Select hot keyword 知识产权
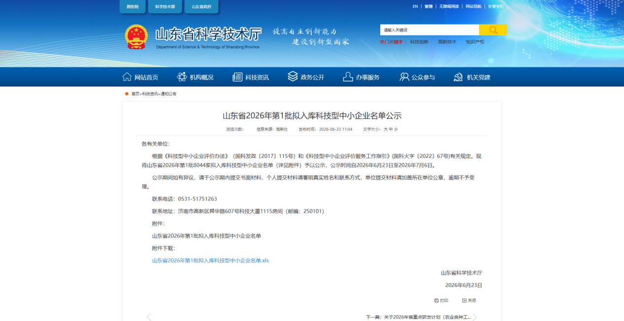624x321 pixels. point(475,42)
